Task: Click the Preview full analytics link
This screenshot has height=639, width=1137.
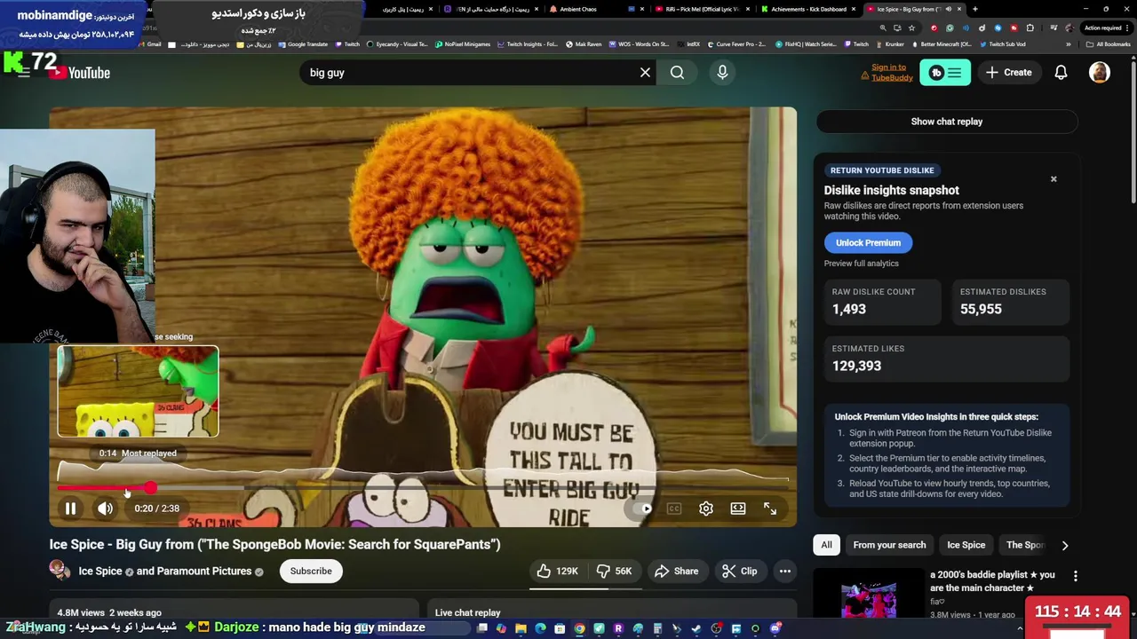Action: [x=861, y=264]
